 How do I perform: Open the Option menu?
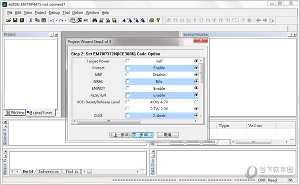pyautogui.click(x=77, y=12)
